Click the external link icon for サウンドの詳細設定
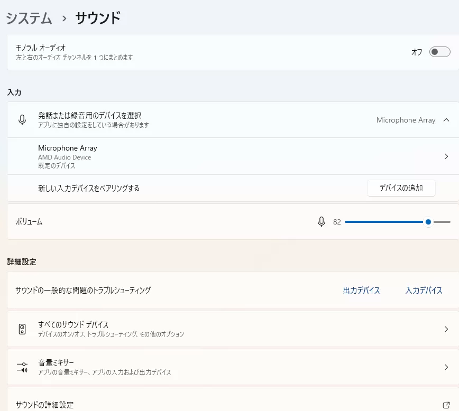Screen dimensions: 459x411 point(446,405)
